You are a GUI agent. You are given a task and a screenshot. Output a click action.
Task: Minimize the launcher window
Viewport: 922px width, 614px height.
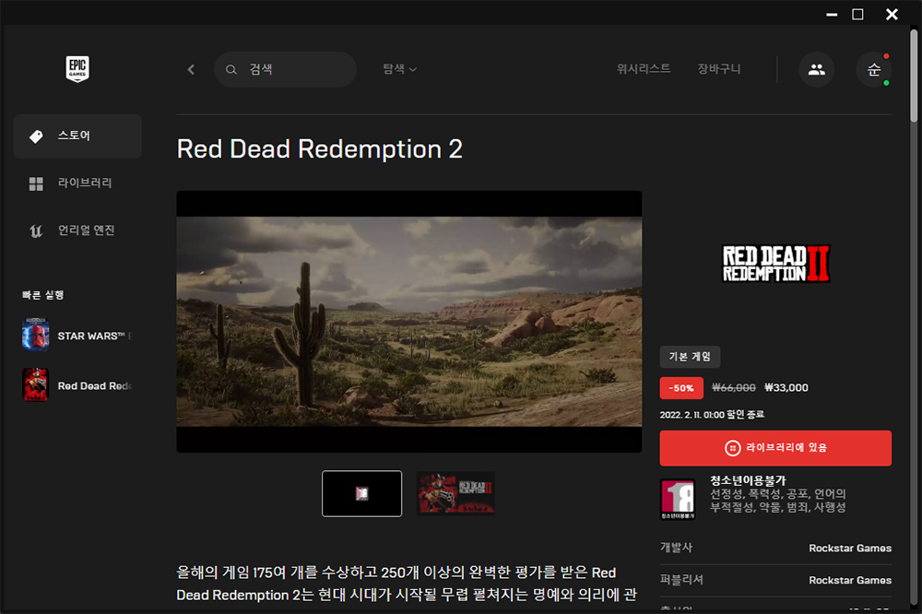832,14
